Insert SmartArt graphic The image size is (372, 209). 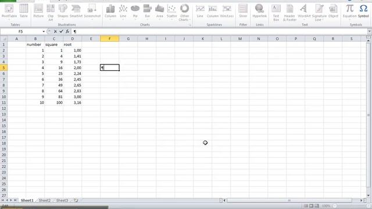point(76,12)
